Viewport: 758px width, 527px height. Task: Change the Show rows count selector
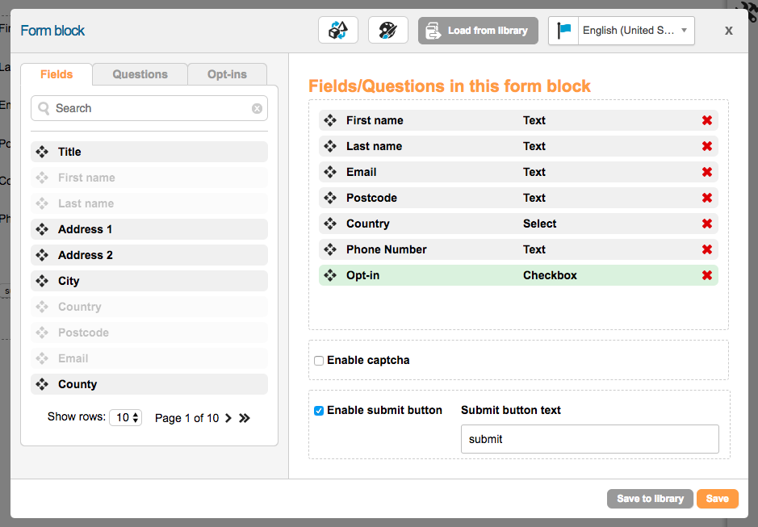pos(126,417)
